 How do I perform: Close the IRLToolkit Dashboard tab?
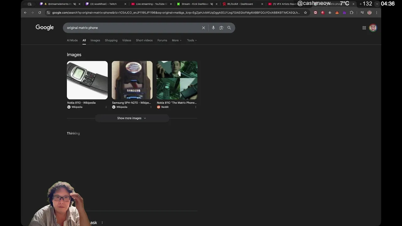(x=262, y=4)
